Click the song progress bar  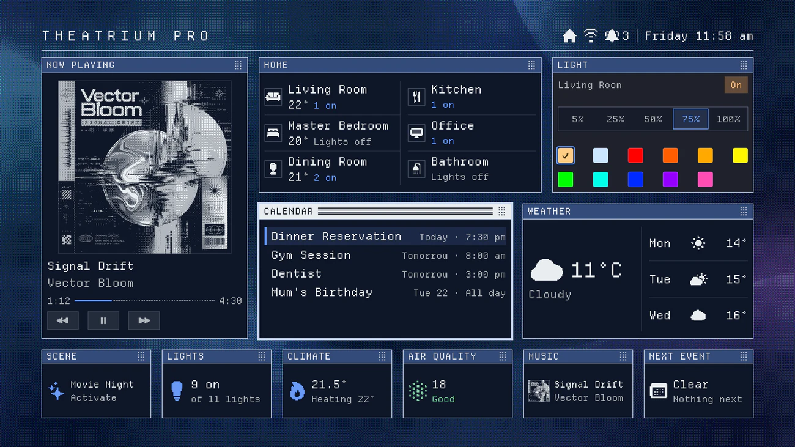[x=144, y=300]
